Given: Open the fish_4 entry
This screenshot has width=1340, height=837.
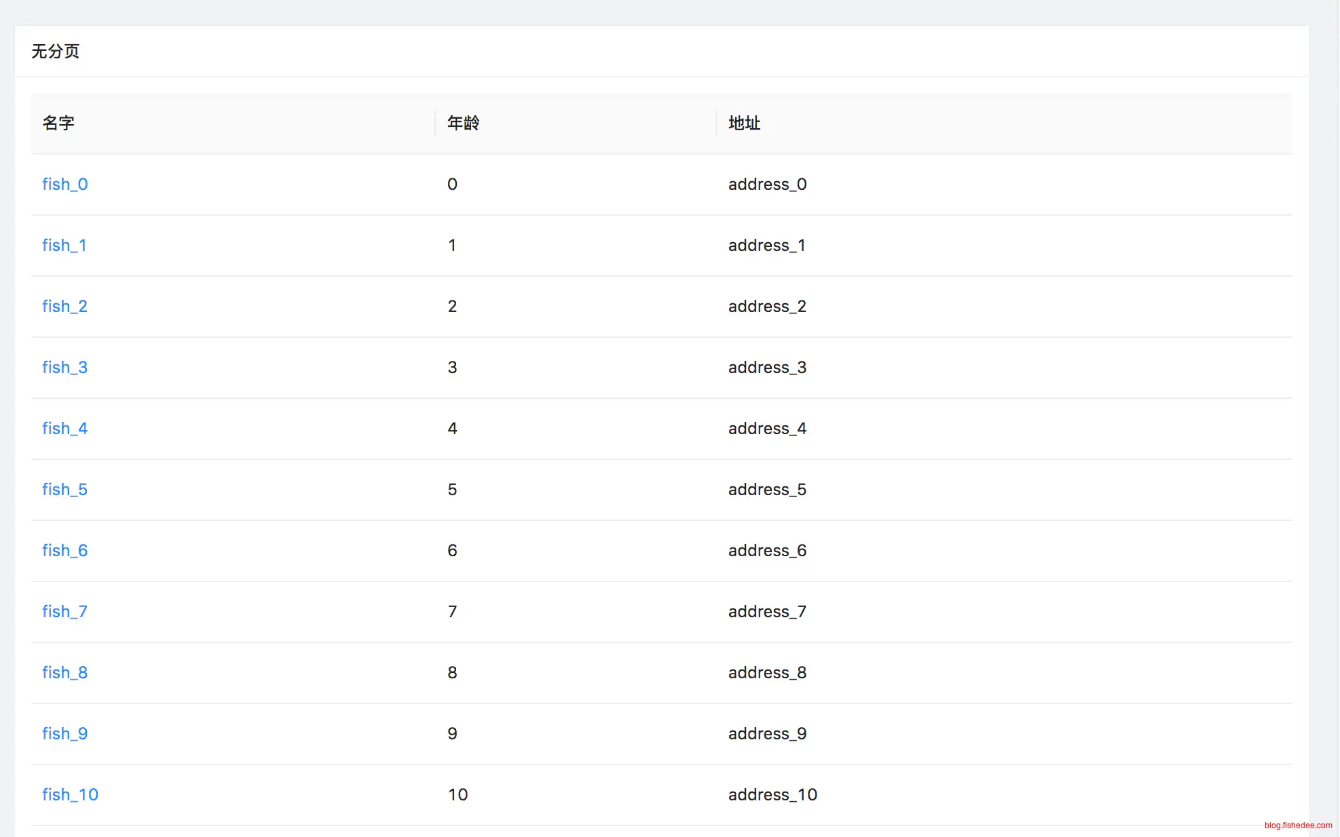Looking at the screenshot, I should point(64,429).
